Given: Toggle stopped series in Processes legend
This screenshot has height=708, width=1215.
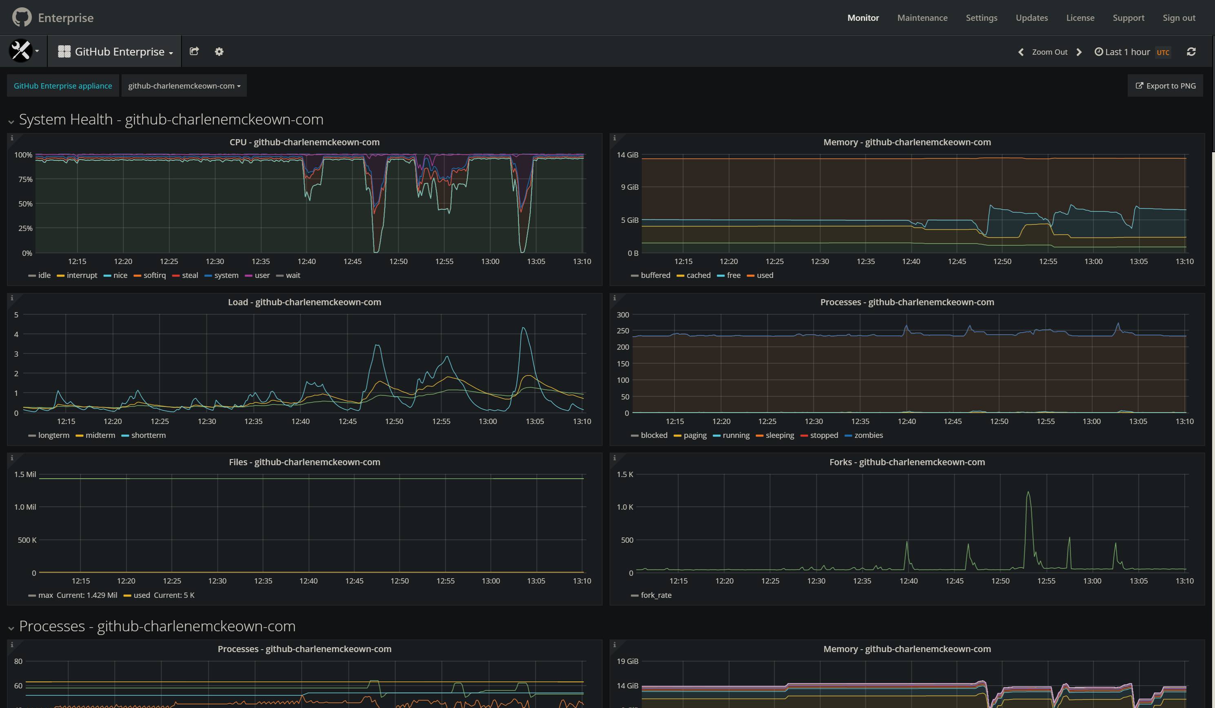Looking at the screenshot, I should pos(824,435).
